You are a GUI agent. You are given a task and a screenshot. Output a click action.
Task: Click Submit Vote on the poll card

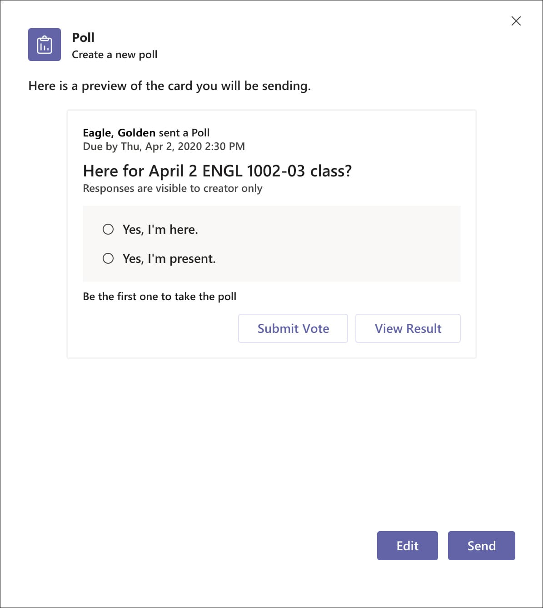click(x=293, y=328)
